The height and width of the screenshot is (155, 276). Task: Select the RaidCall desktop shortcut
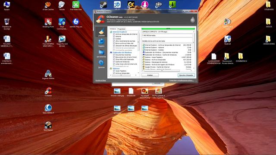(227, 40)
